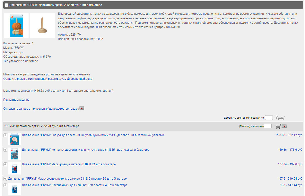Open thumbnail of Маркировщик петель 611868
Image resolution: width=305 pixels, height=196 pixels.
coord(14,168)
